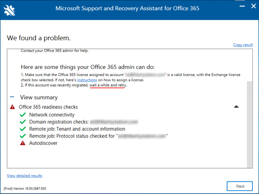Select the Network connectivity check item
The height and width of the screenshot is (194, 259).
point(52,115)
